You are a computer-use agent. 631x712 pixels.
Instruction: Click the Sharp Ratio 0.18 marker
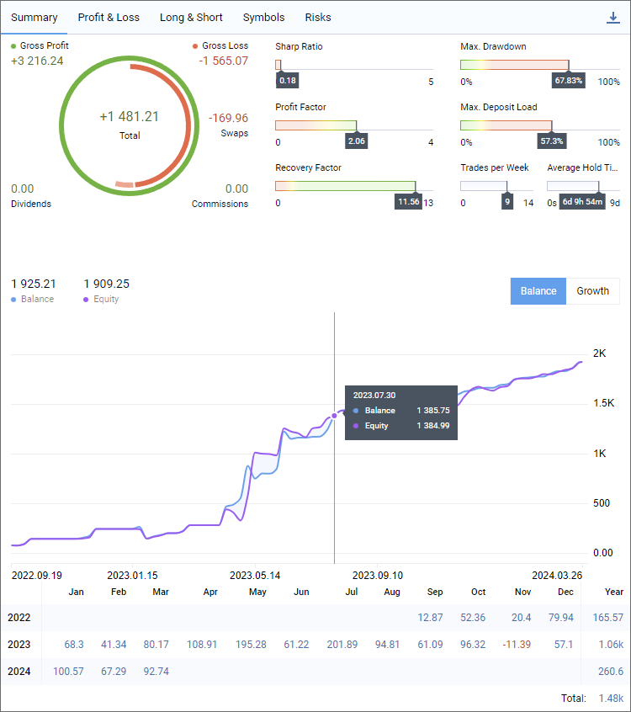pos(287,81)
